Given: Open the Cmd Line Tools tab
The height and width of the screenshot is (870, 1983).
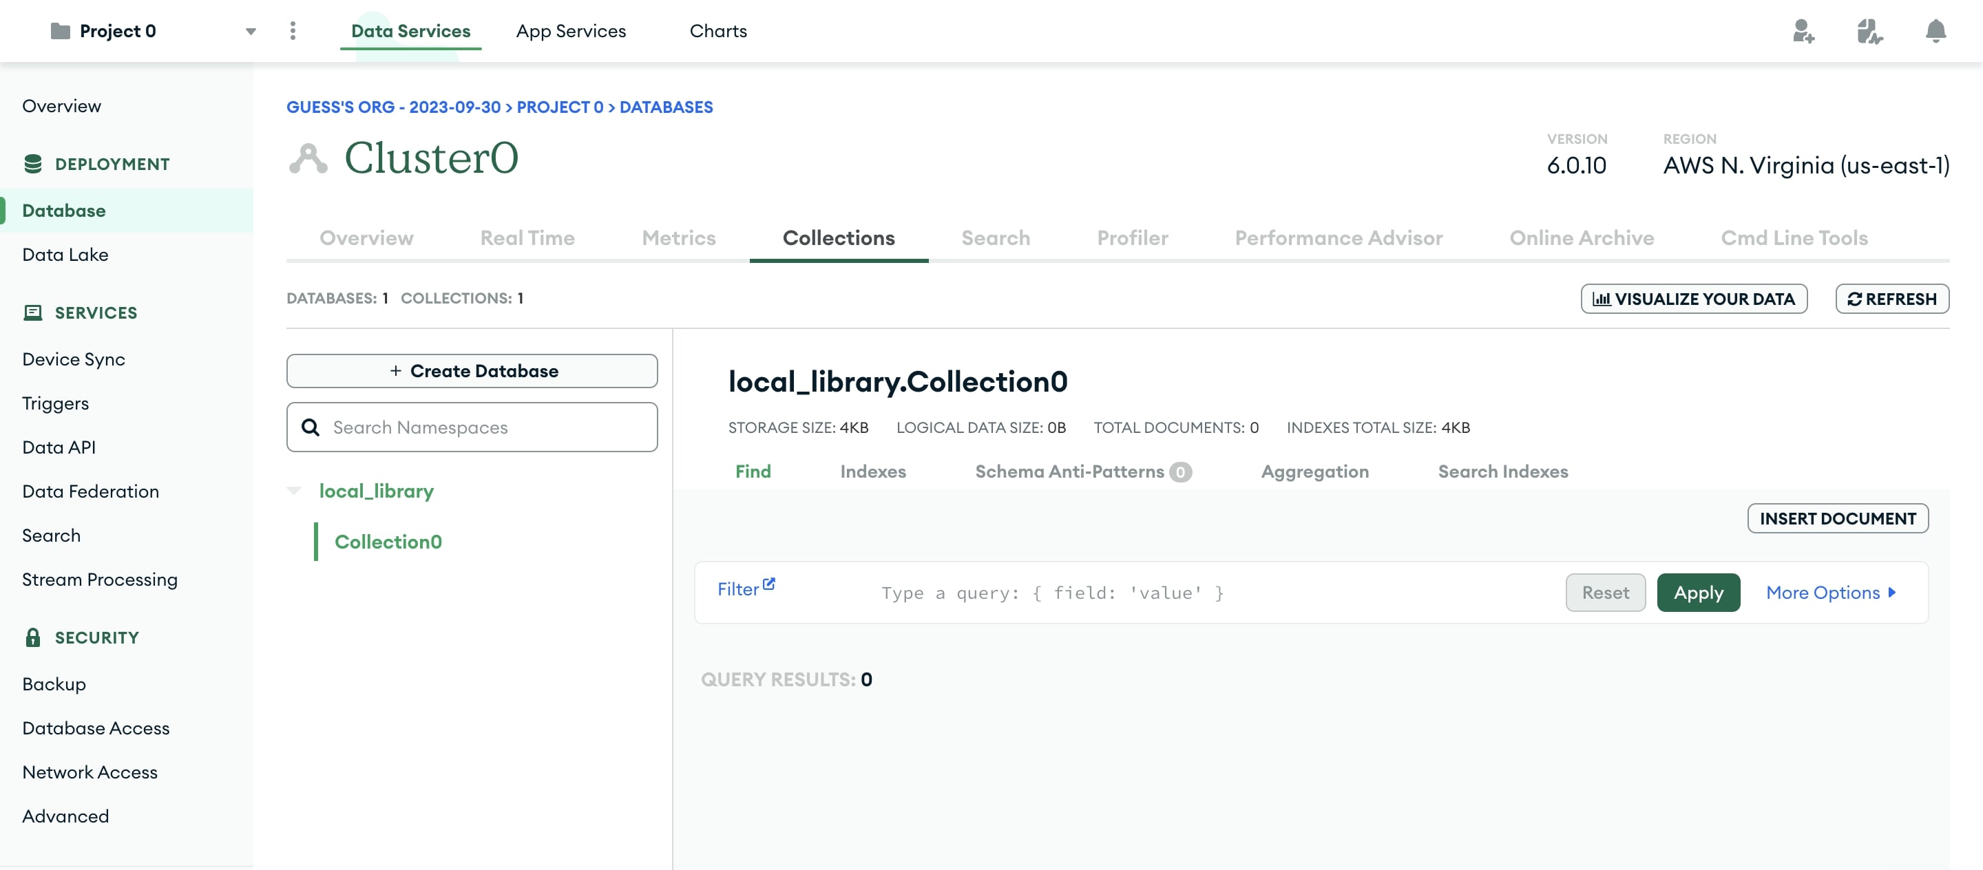Looking at the screenshot, I should tap(1794, 237).
